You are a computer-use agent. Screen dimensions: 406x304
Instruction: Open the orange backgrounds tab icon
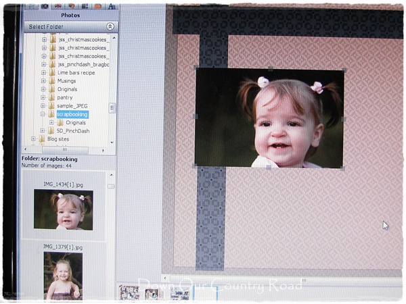click(x=98, y=7)
